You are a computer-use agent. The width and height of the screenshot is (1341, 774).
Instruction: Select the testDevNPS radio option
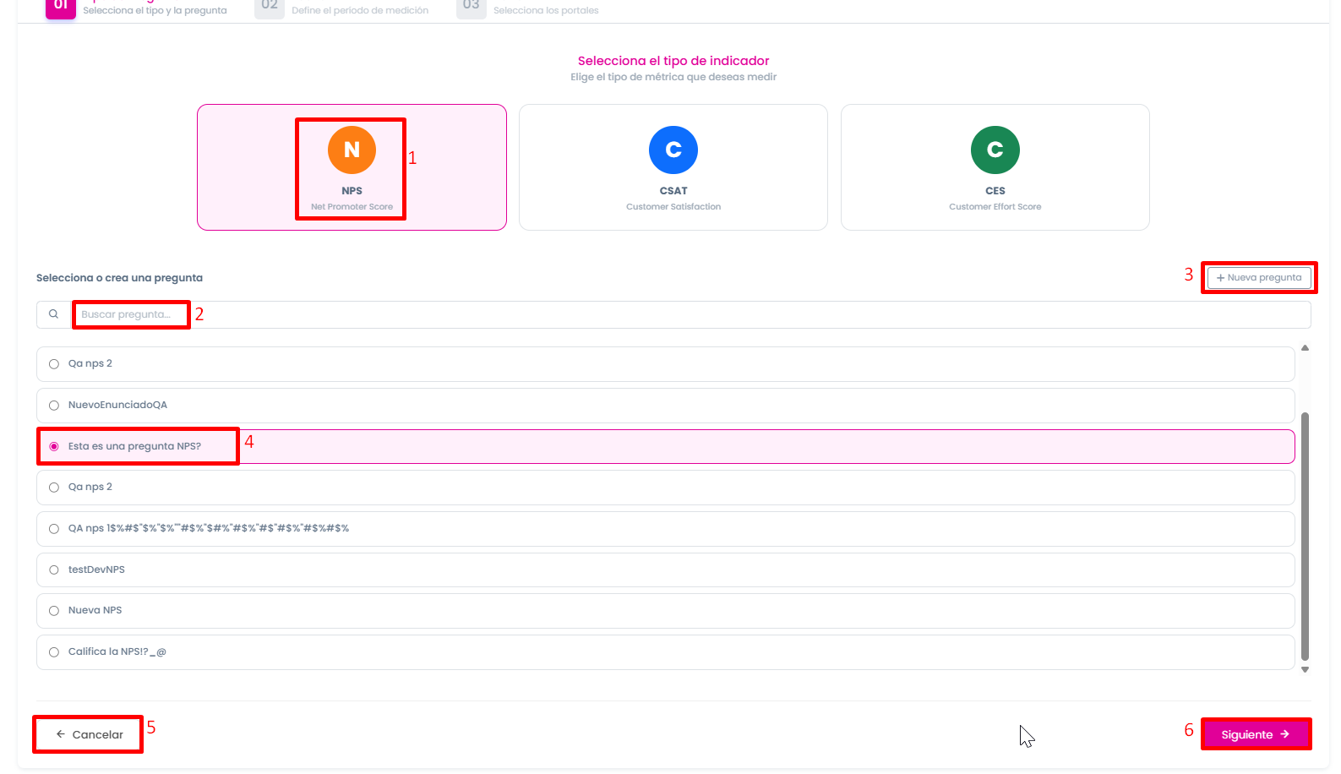click(x=54, y=570)
